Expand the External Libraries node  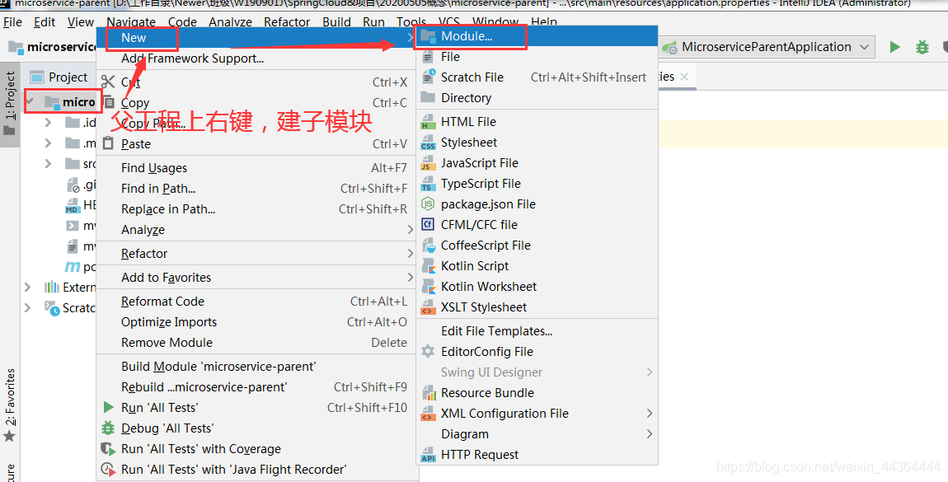[28, 287]
